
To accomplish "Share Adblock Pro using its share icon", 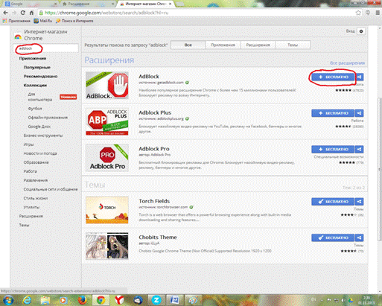I will 360,149.
